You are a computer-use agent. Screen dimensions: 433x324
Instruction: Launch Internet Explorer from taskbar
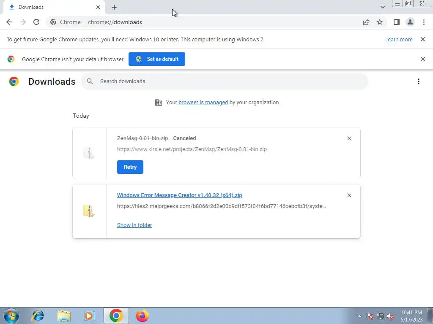click(x=38, y=316)
